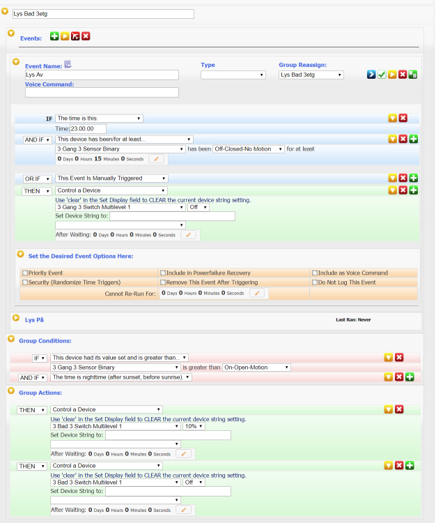
Task: Expand the collapsed Lys På event
Action: (x=15, y=318)
